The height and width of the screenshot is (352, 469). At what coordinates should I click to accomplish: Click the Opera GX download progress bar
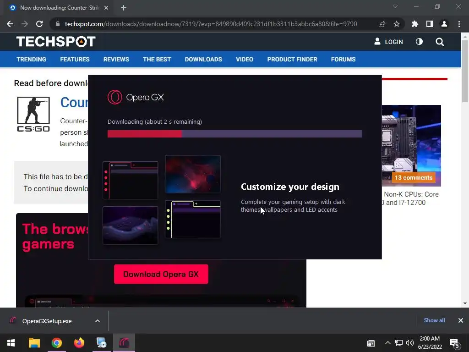coord(235,134)
